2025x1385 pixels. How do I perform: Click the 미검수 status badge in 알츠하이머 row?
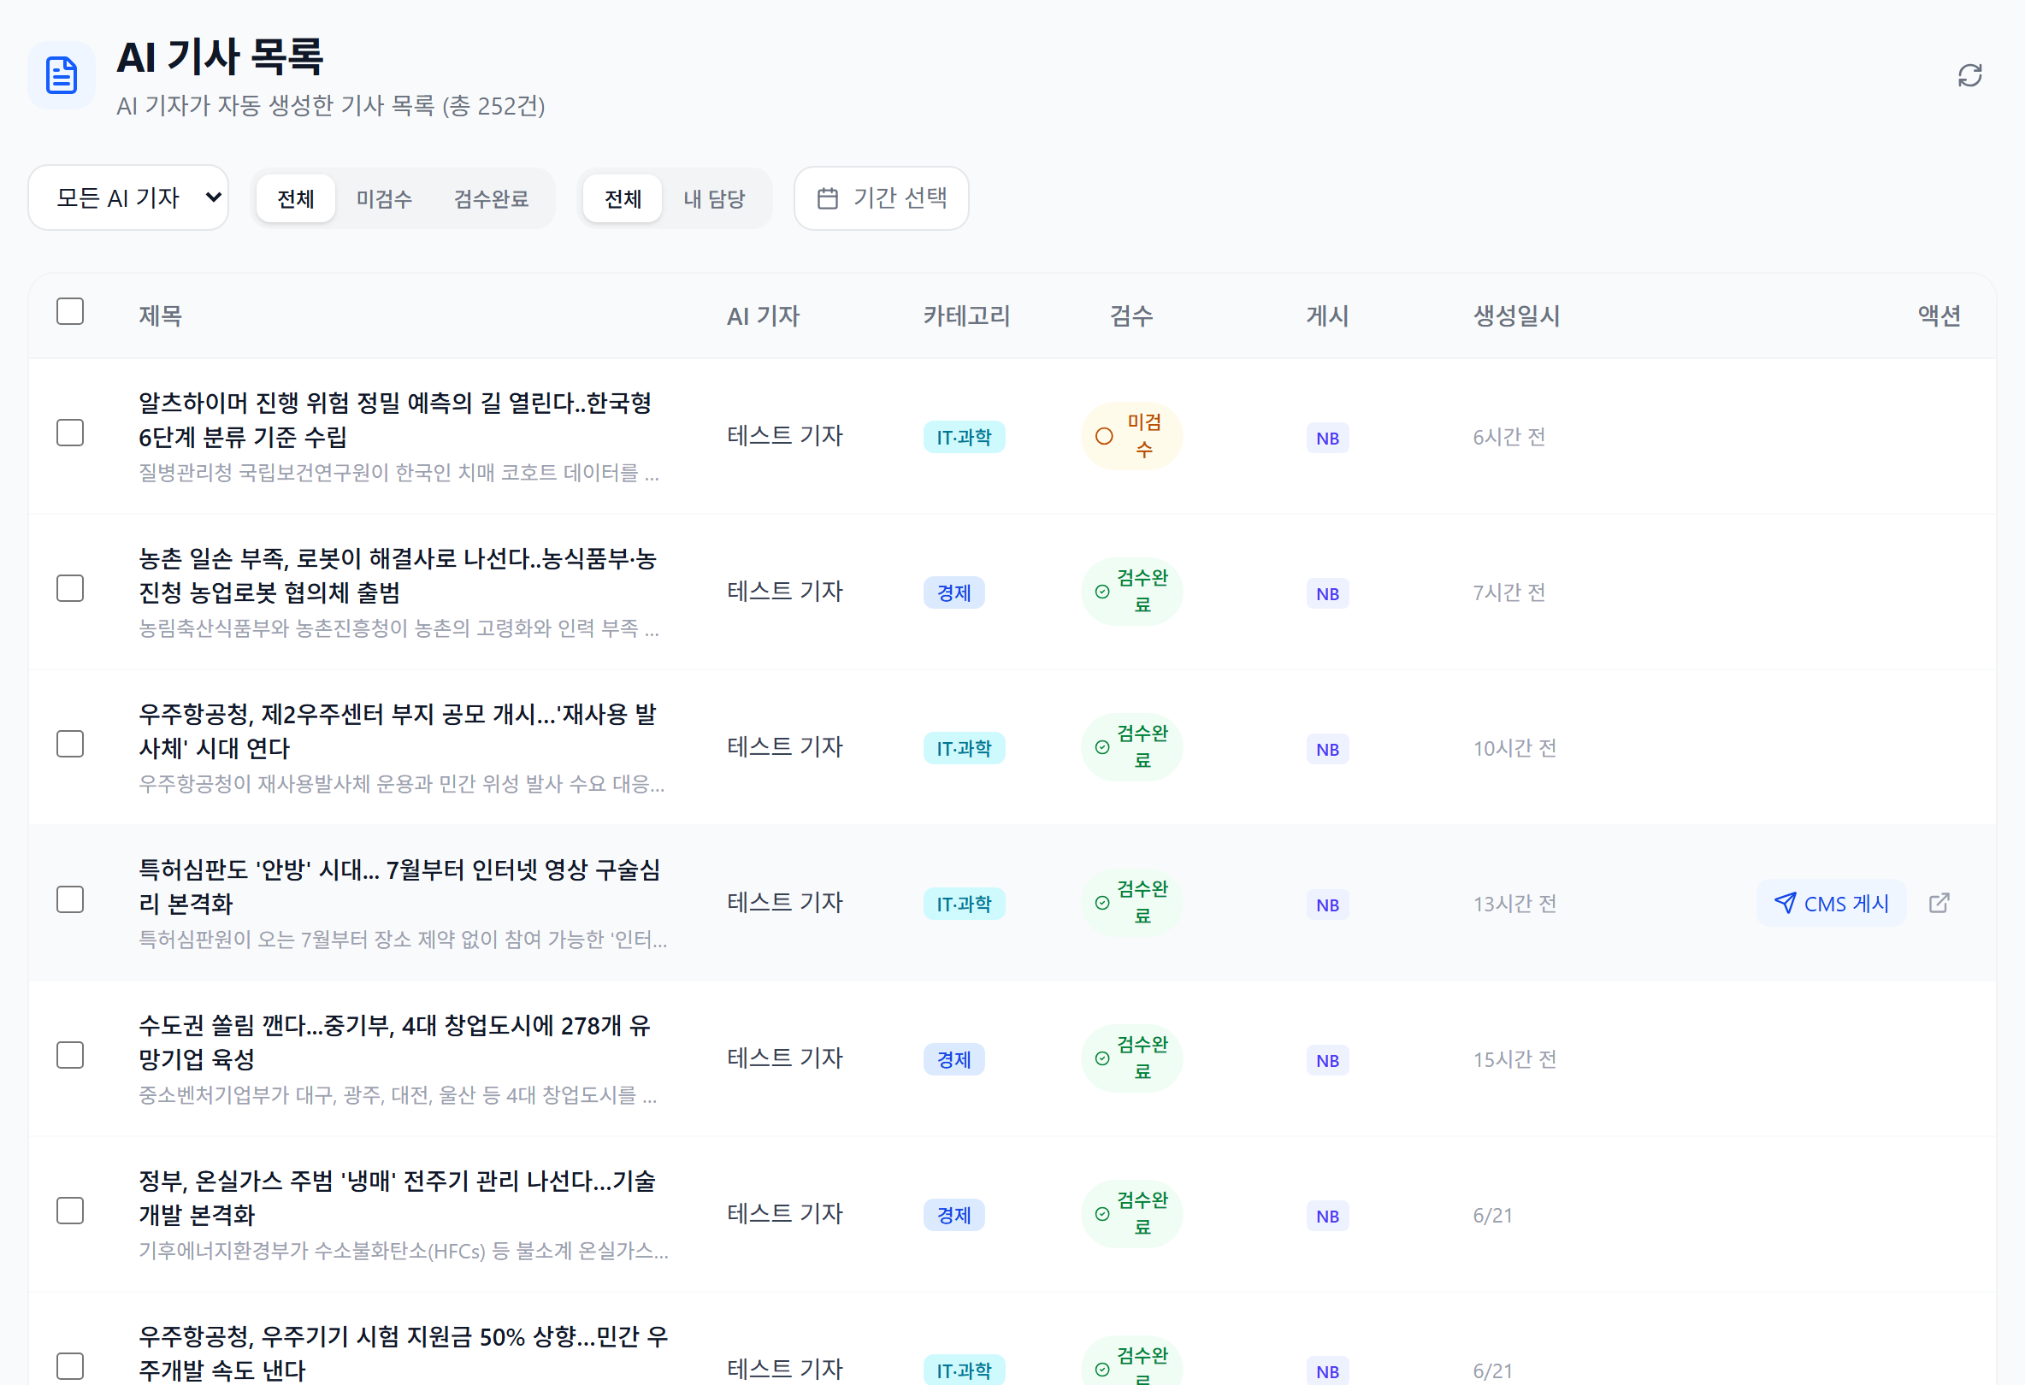pyautogui.click(x=1131, y=435)
